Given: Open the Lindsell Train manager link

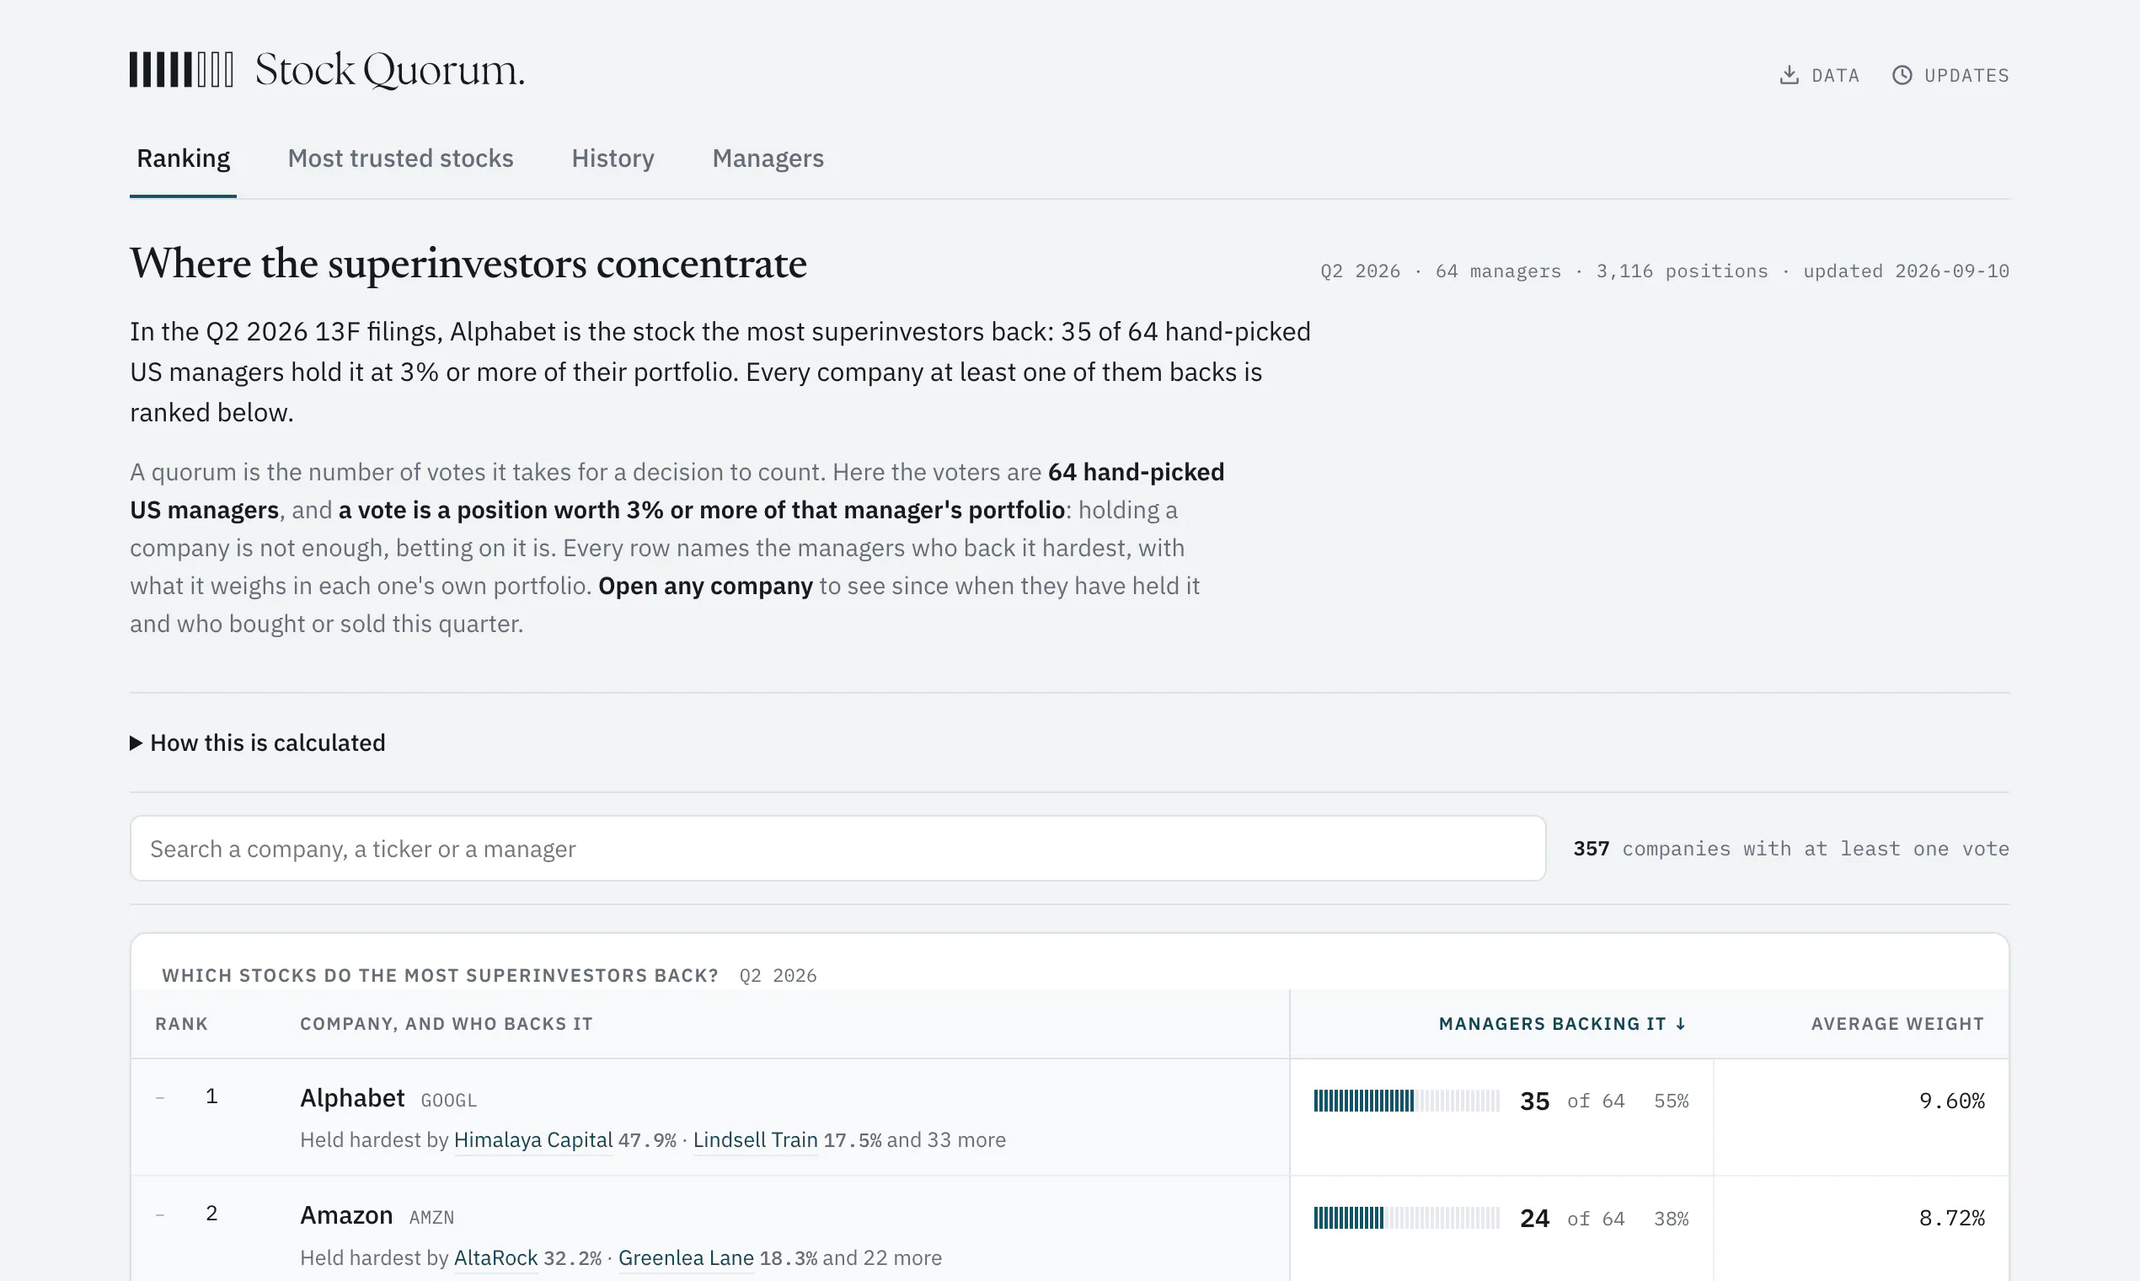Looking at the screenshot, I should click(755, 1139).
